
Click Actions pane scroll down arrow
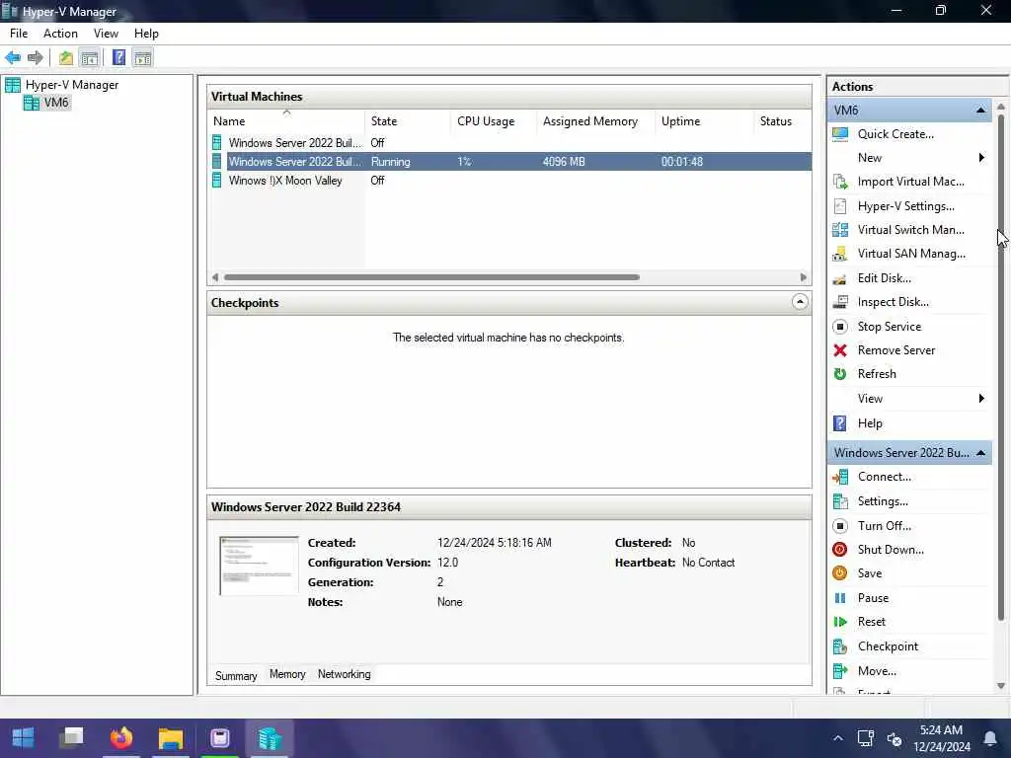[x=1001, y=686]
